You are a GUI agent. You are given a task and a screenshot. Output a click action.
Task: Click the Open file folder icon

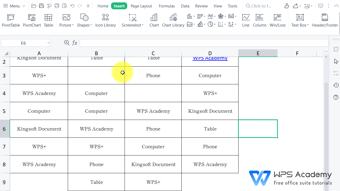click(x=34, y=6)
